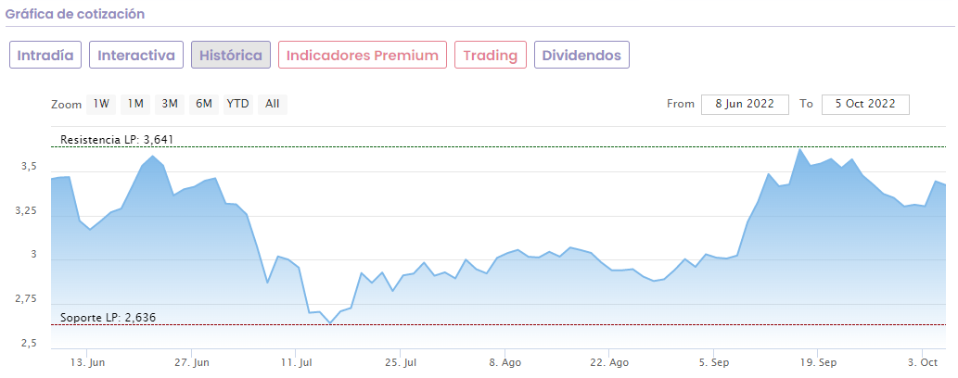This screenshot has width=958, height=378.
Task: Click the Soporte LP 2,636 line label
Action: 108,318
